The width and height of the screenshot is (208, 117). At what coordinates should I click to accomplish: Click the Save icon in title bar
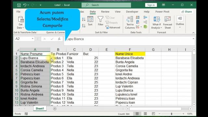pyautogui.click(x=19, y=5)
